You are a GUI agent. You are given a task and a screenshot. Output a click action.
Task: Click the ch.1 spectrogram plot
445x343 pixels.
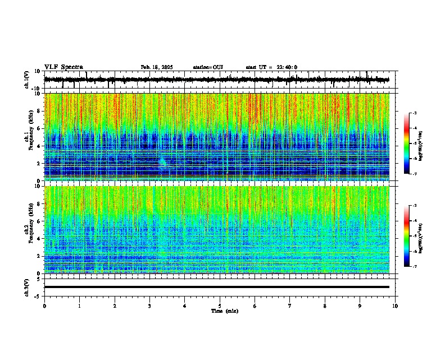(217, 137)
